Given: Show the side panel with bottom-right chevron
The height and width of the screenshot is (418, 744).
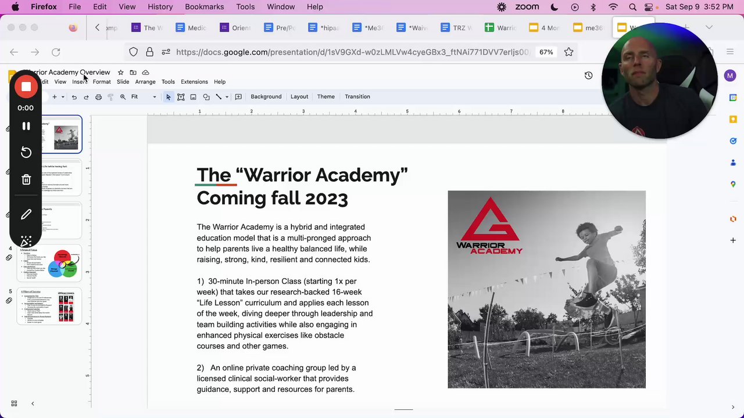Looking at the screenshot, I should pos(733,408).
